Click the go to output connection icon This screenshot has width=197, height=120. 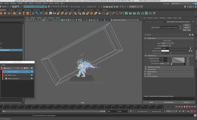click(x=180, y=29)
